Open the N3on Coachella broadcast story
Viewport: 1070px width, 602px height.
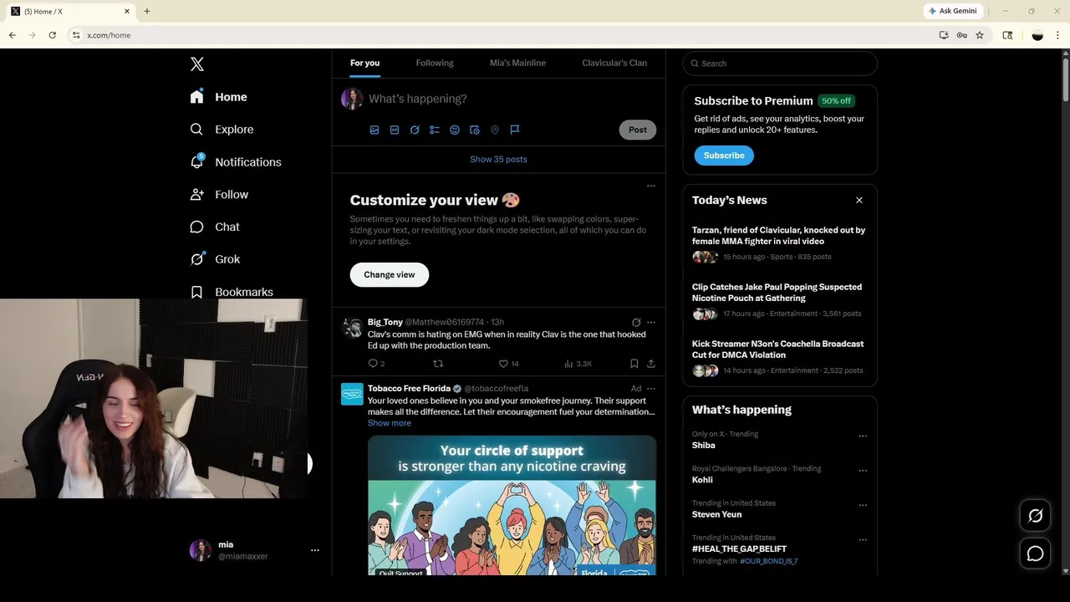point(780,357)
